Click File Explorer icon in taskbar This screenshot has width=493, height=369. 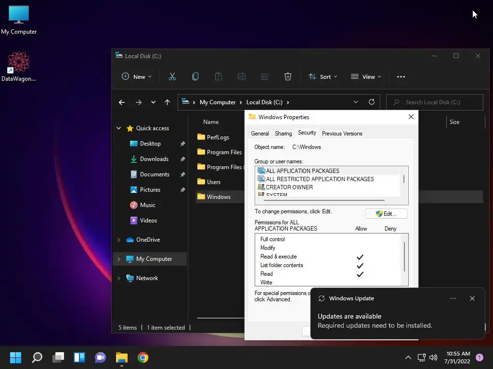click(122, 357)
